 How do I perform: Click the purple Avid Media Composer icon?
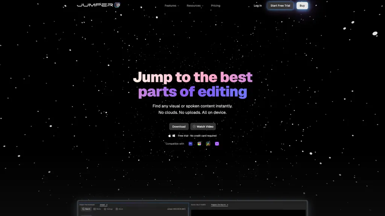[x=217, y=144]
